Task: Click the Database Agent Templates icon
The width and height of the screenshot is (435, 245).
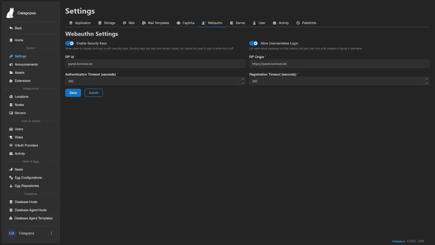Action: click(x=11, y=218)
